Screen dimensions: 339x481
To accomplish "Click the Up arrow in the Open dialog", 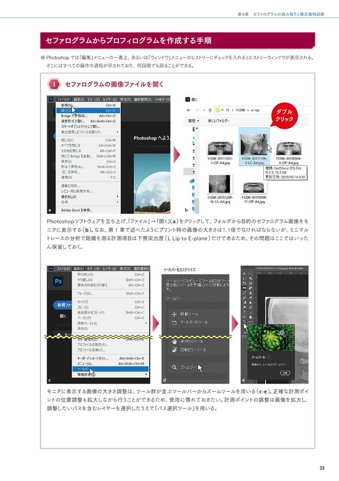I will point(210,110).
